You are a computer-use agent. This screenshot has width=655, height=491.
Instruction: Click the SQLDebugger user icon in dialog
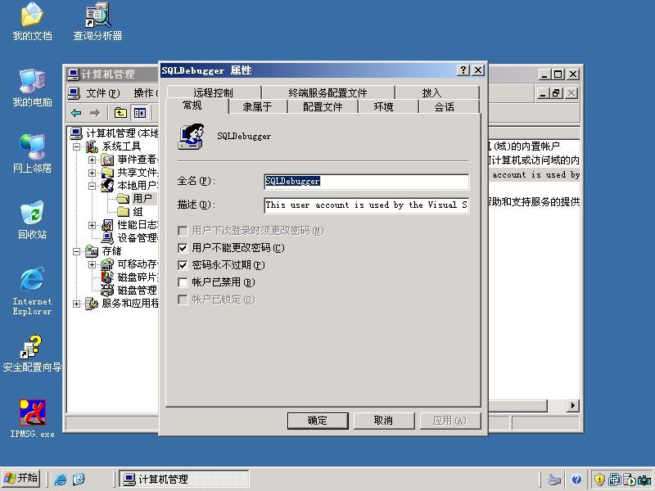tap(191, 136)
